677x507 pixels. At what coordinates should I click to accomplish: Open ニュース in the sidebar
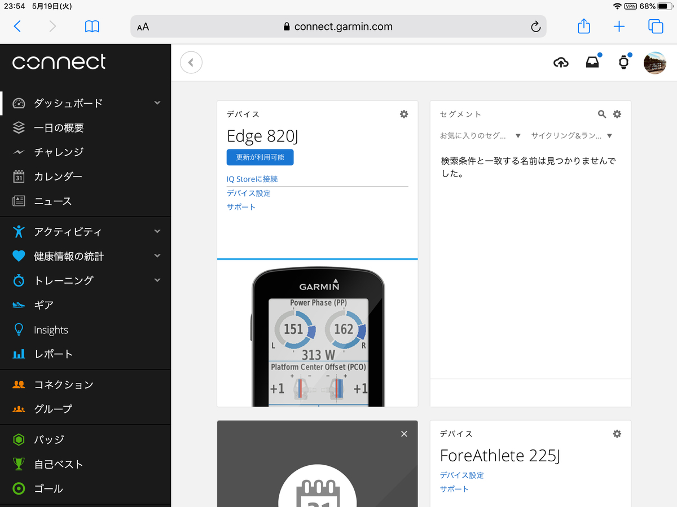(52, 201)
